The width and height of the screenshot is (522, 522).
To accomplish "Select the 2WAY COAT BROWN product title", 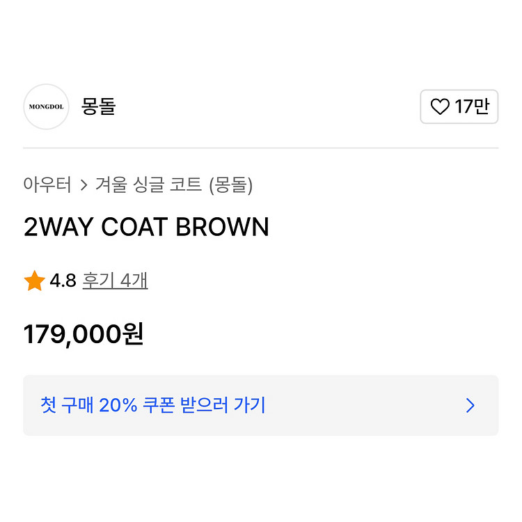I will coord(146,228).
